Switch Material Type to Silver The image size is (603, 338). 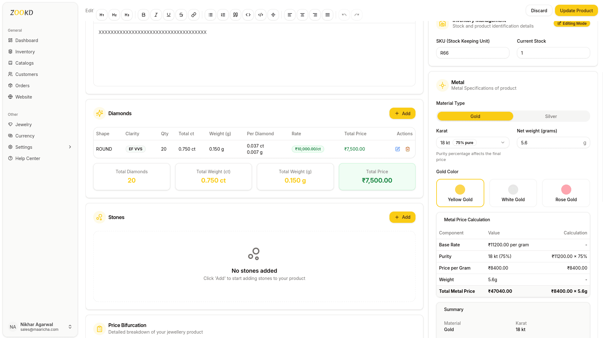point(551,116)
